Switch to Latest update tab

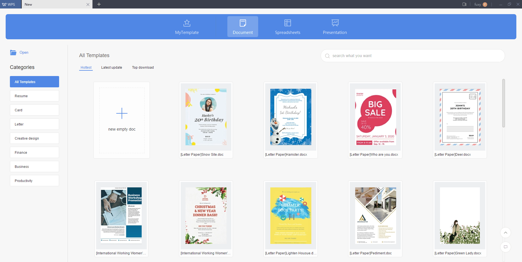tap(112, 68)
